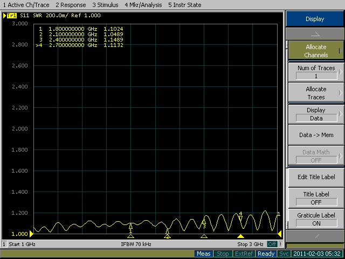Toggle Graticule Label ON softkey
This screenshot has width=345, height=259.
[x=316, y=219]
